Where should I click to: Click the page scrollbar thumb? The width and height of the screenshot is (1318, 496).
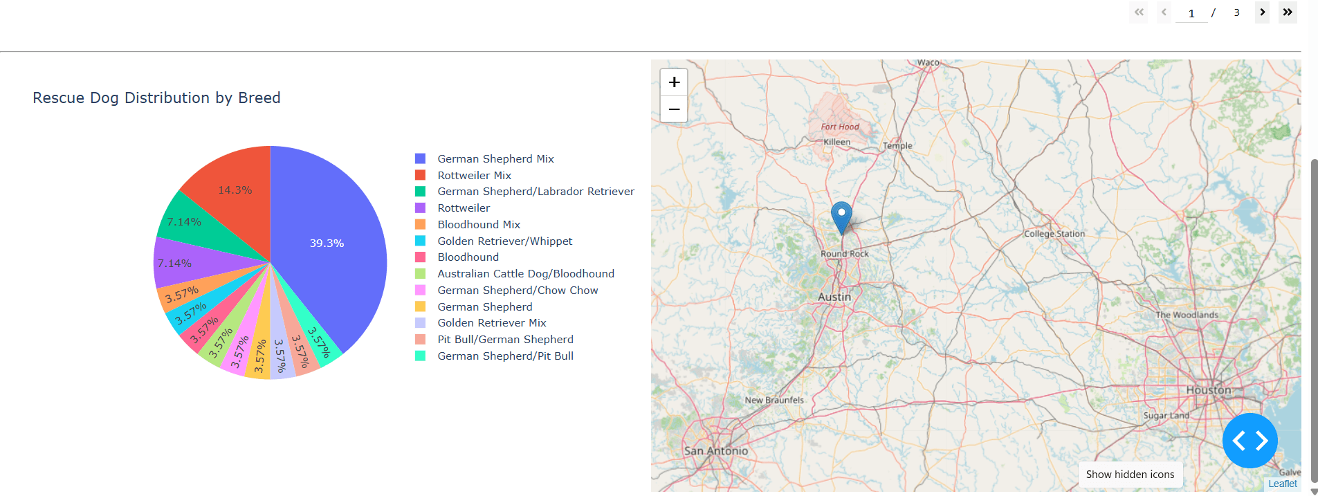click(1314, 322)
